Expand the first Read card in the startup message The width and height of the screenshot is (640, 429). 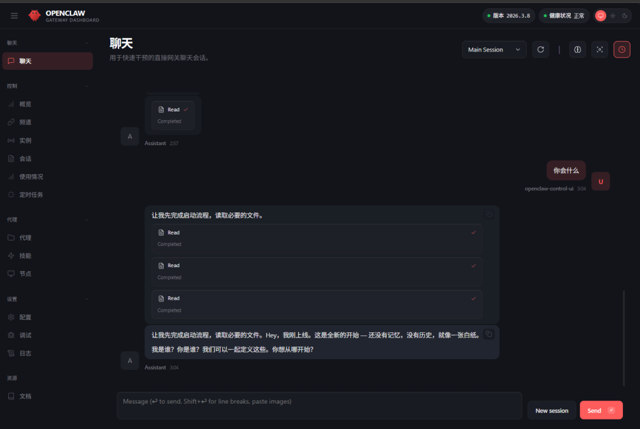pos(316,238)
